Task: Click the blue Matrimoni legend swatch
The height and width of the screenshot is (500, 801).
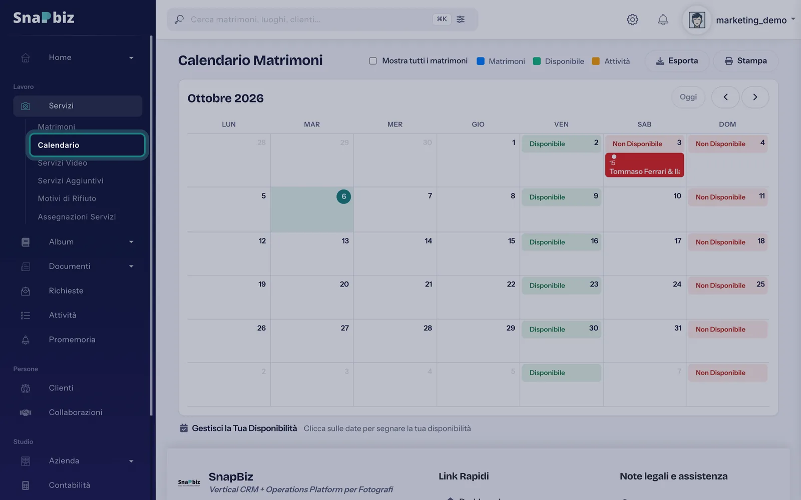Action: (x=481, y=61)
